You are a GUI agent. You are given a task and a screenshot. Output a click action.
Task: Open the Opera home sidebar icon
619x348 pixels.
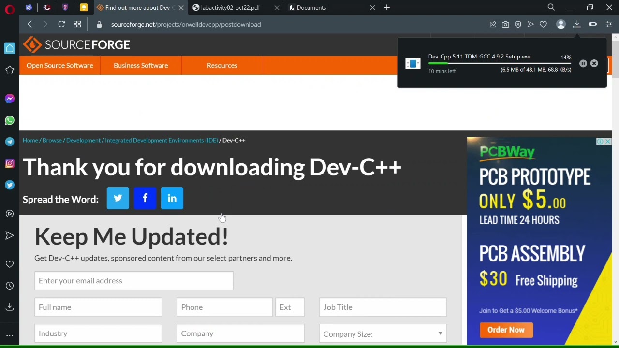point(10,48)
